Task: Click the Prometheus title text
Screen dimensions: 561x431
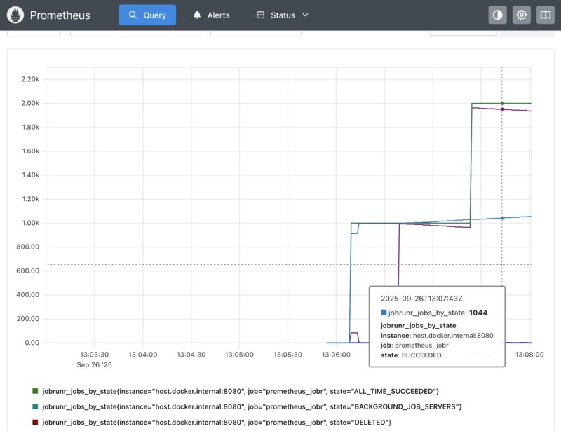Action: [64, 15]
